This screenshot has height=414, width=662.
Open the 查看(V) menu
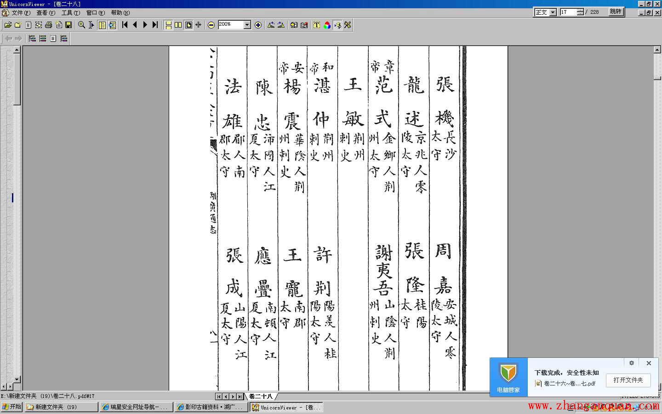tap(46, 12)
